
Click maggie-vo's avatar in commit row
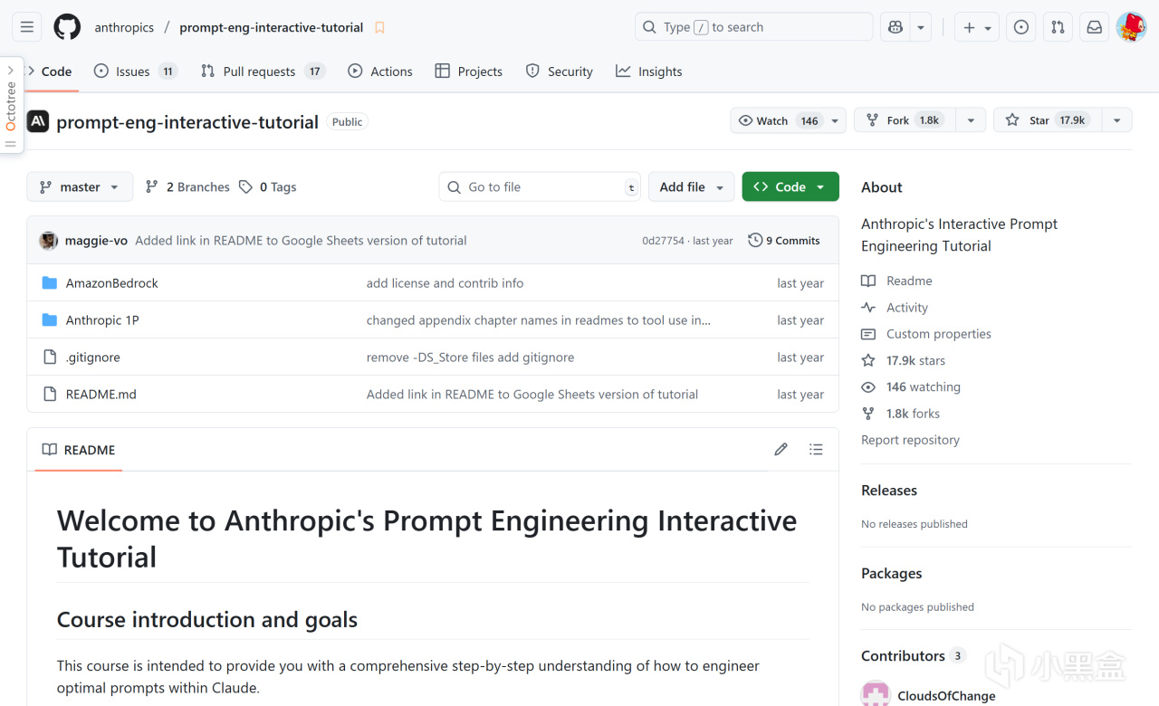pyautogui.click(x=48, y=241)
